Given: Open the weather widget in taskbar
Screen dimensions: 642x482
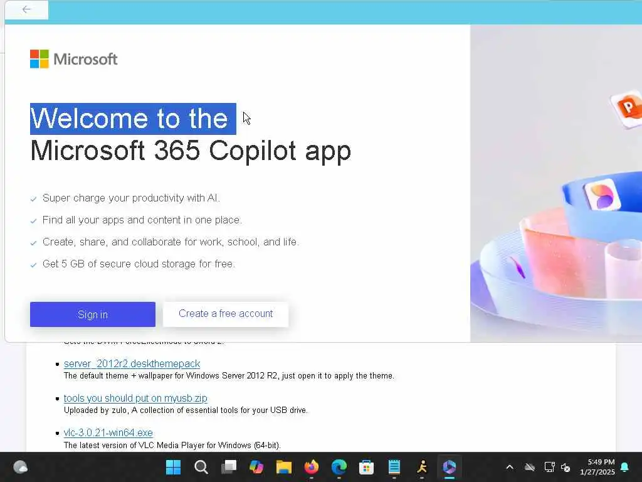Looking at the screenshot, I should point(21,467).
